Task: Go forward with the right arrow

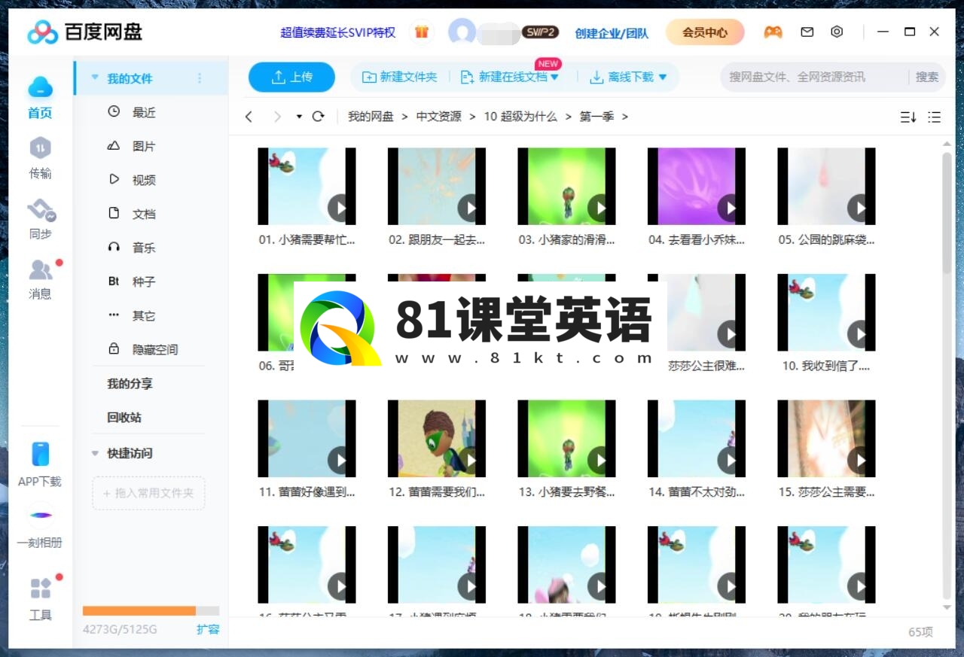Action: tap(277, 117)
